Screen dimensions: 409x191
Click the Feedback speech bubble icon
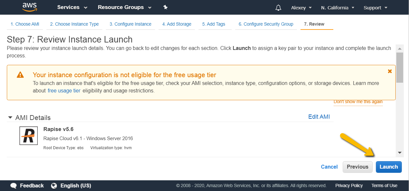tap(14, 186)
